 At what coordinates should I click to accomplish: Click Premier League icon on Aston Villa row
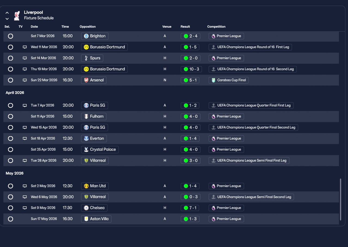coord(213,219)
